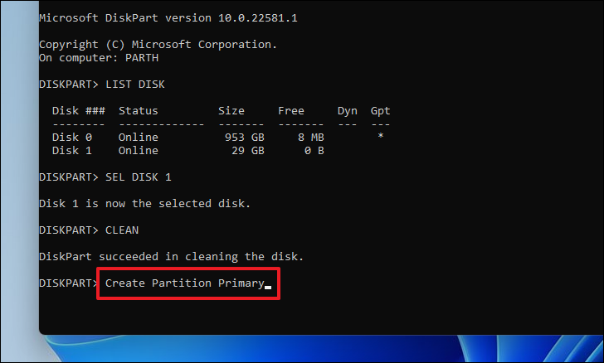Click the asterisk under the Gpt column
The height and width of the screenshot is (363, 604).
click(x=381, y=136)
